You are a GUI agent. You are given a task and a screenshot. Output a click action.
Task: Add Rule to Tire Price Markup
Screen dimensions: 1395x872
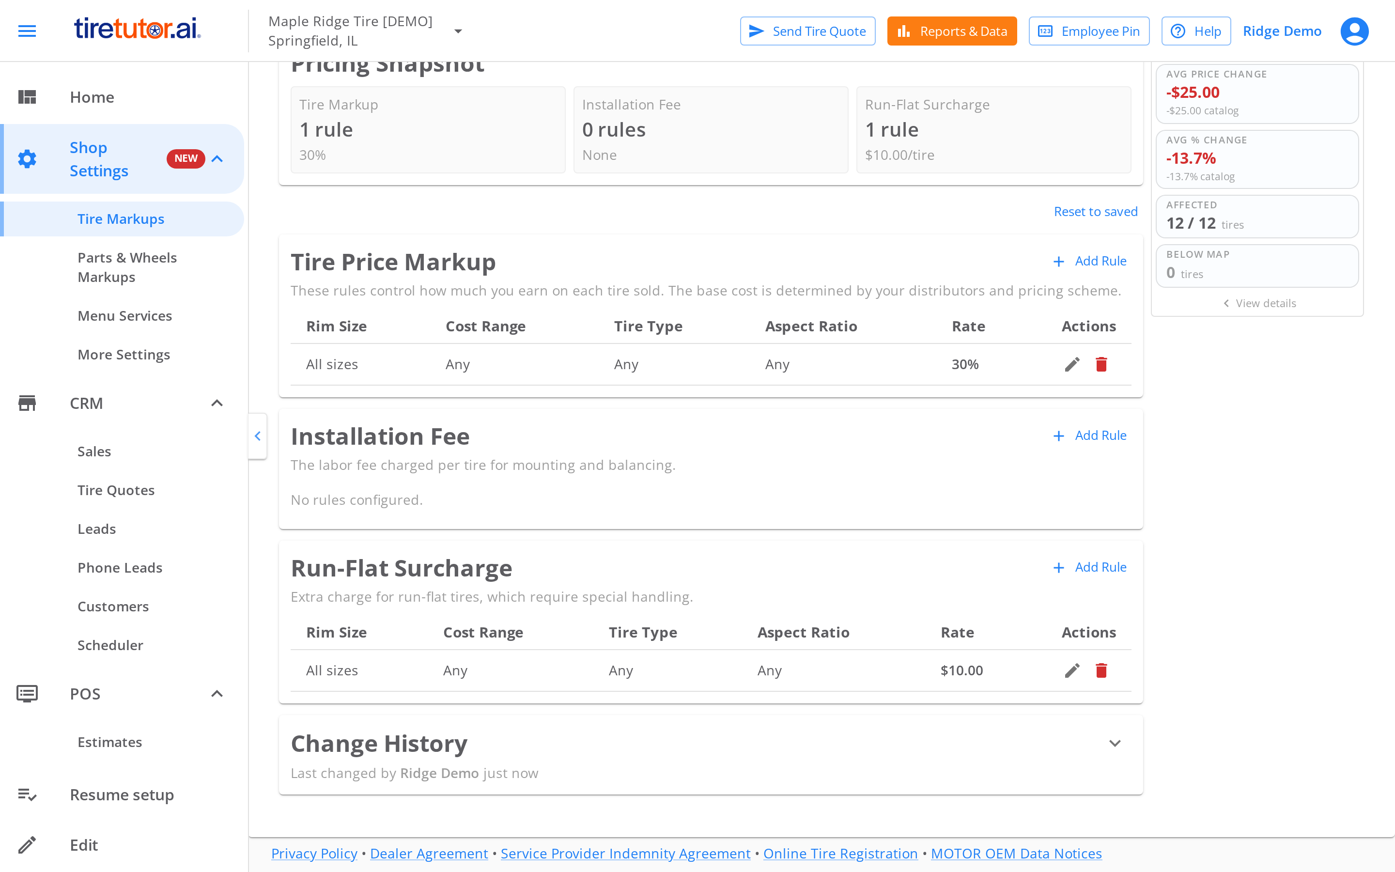tap(1089, 261)
